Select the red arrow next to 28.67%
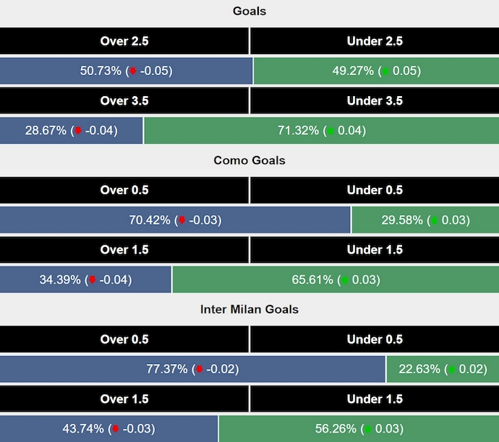 pos(78,131)
